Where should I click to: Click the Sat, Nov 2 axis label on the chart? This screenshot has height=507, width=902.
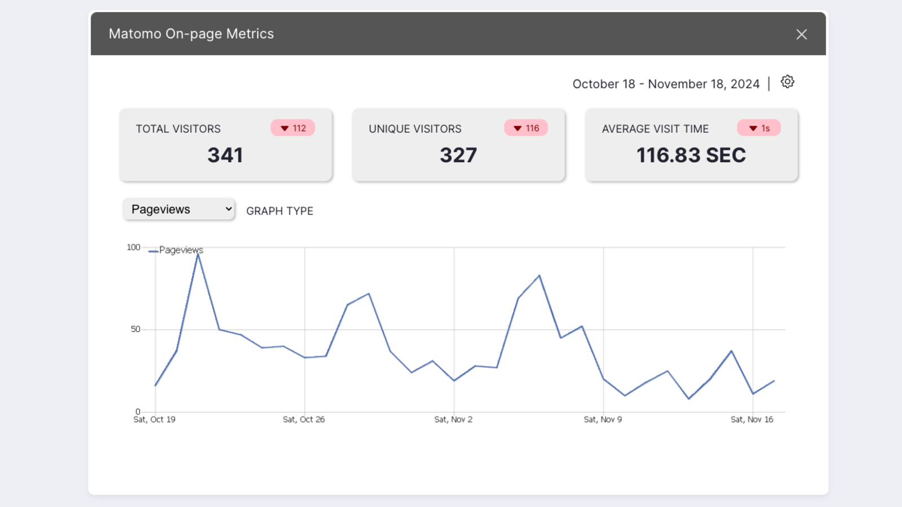pos(453,419)
